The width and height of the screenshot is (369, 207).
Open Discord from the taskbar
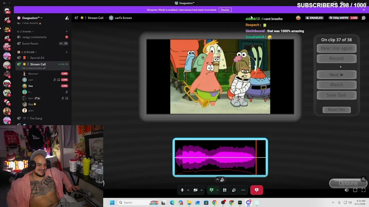click(248, 203)
